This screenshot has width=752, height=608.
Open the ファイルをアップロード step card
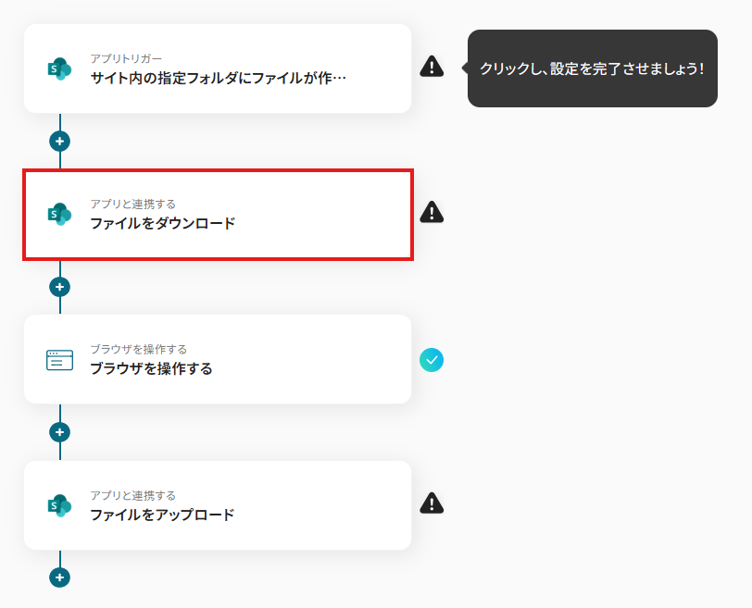pyautogui.click(x=218, y=505)
